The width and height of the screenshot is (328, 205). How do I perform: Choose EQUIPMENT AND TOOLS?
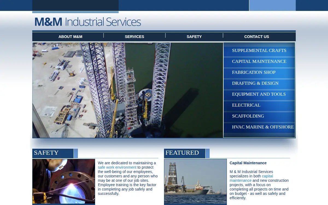pyautogui.click(x=259, y=94)
